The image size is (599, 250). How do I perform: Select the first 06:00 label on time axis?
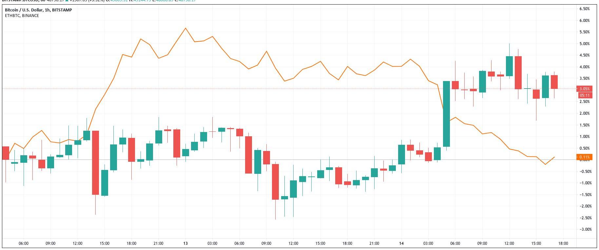tap(24, 243)
